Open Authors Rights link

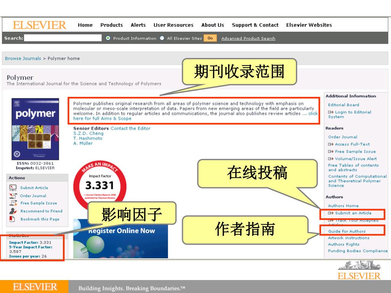click(x=344, y=245)
